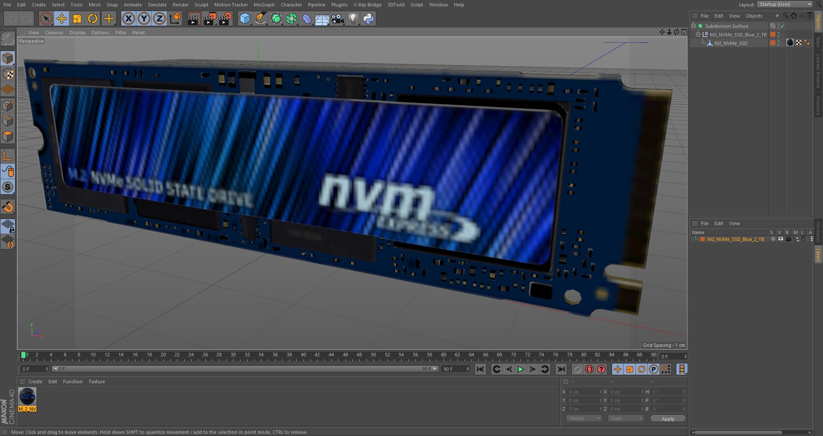This screenshot has height=436, width=823.
Task: Add a Cube primitive object
Action: [x=245, y=18]
